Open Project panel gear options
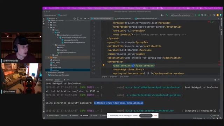 pyautogui.click(x=85, y=19)
